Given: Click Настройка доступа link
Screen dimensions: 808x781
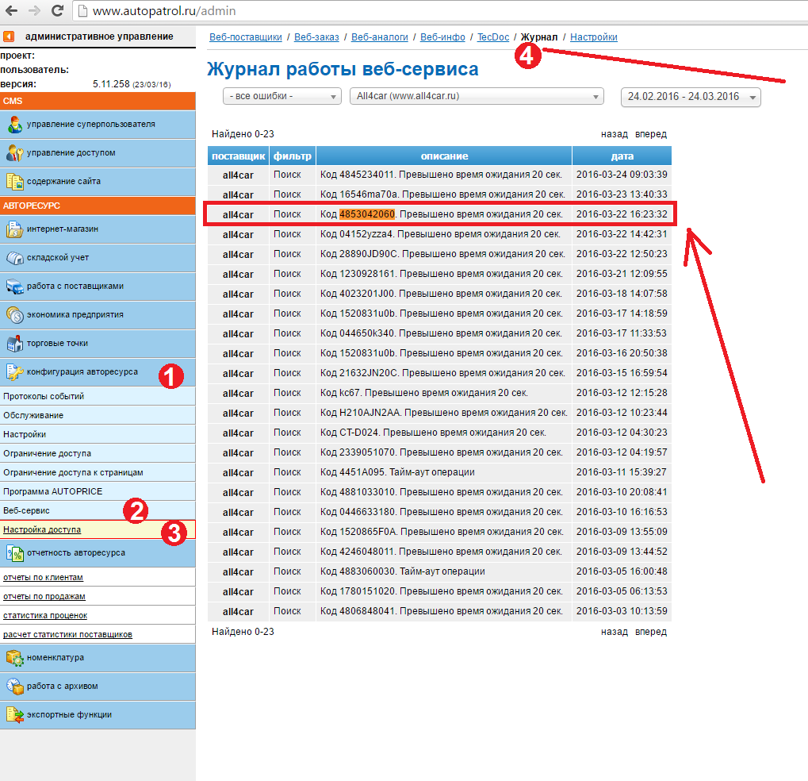Looking at the screenshot, I should [x=42, y=529].
